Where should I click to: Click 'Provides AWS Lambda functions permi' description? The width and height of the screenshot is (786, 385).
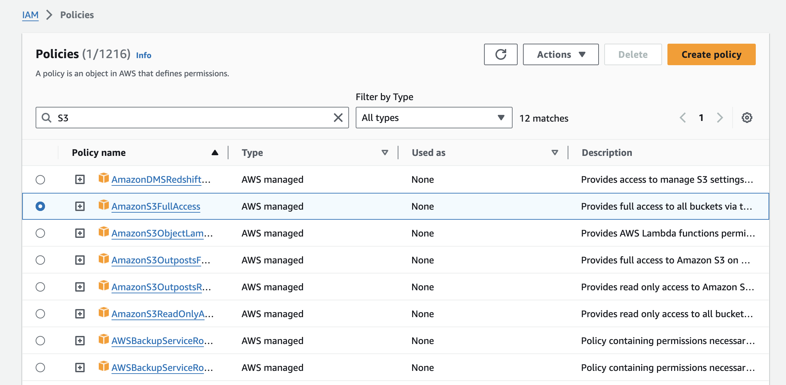pyautogui.click(x=668, y=233)
